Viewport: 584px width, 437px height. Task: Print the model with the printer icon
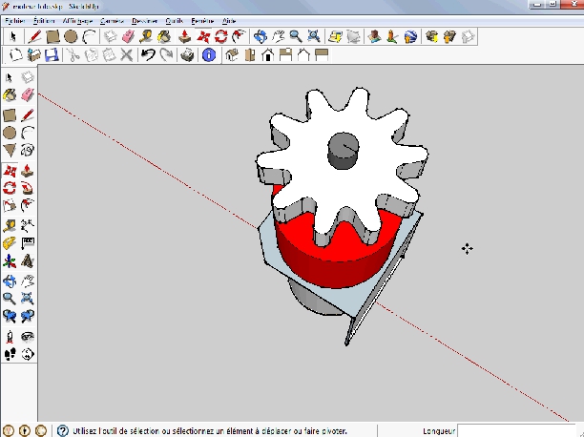[187, 55]
